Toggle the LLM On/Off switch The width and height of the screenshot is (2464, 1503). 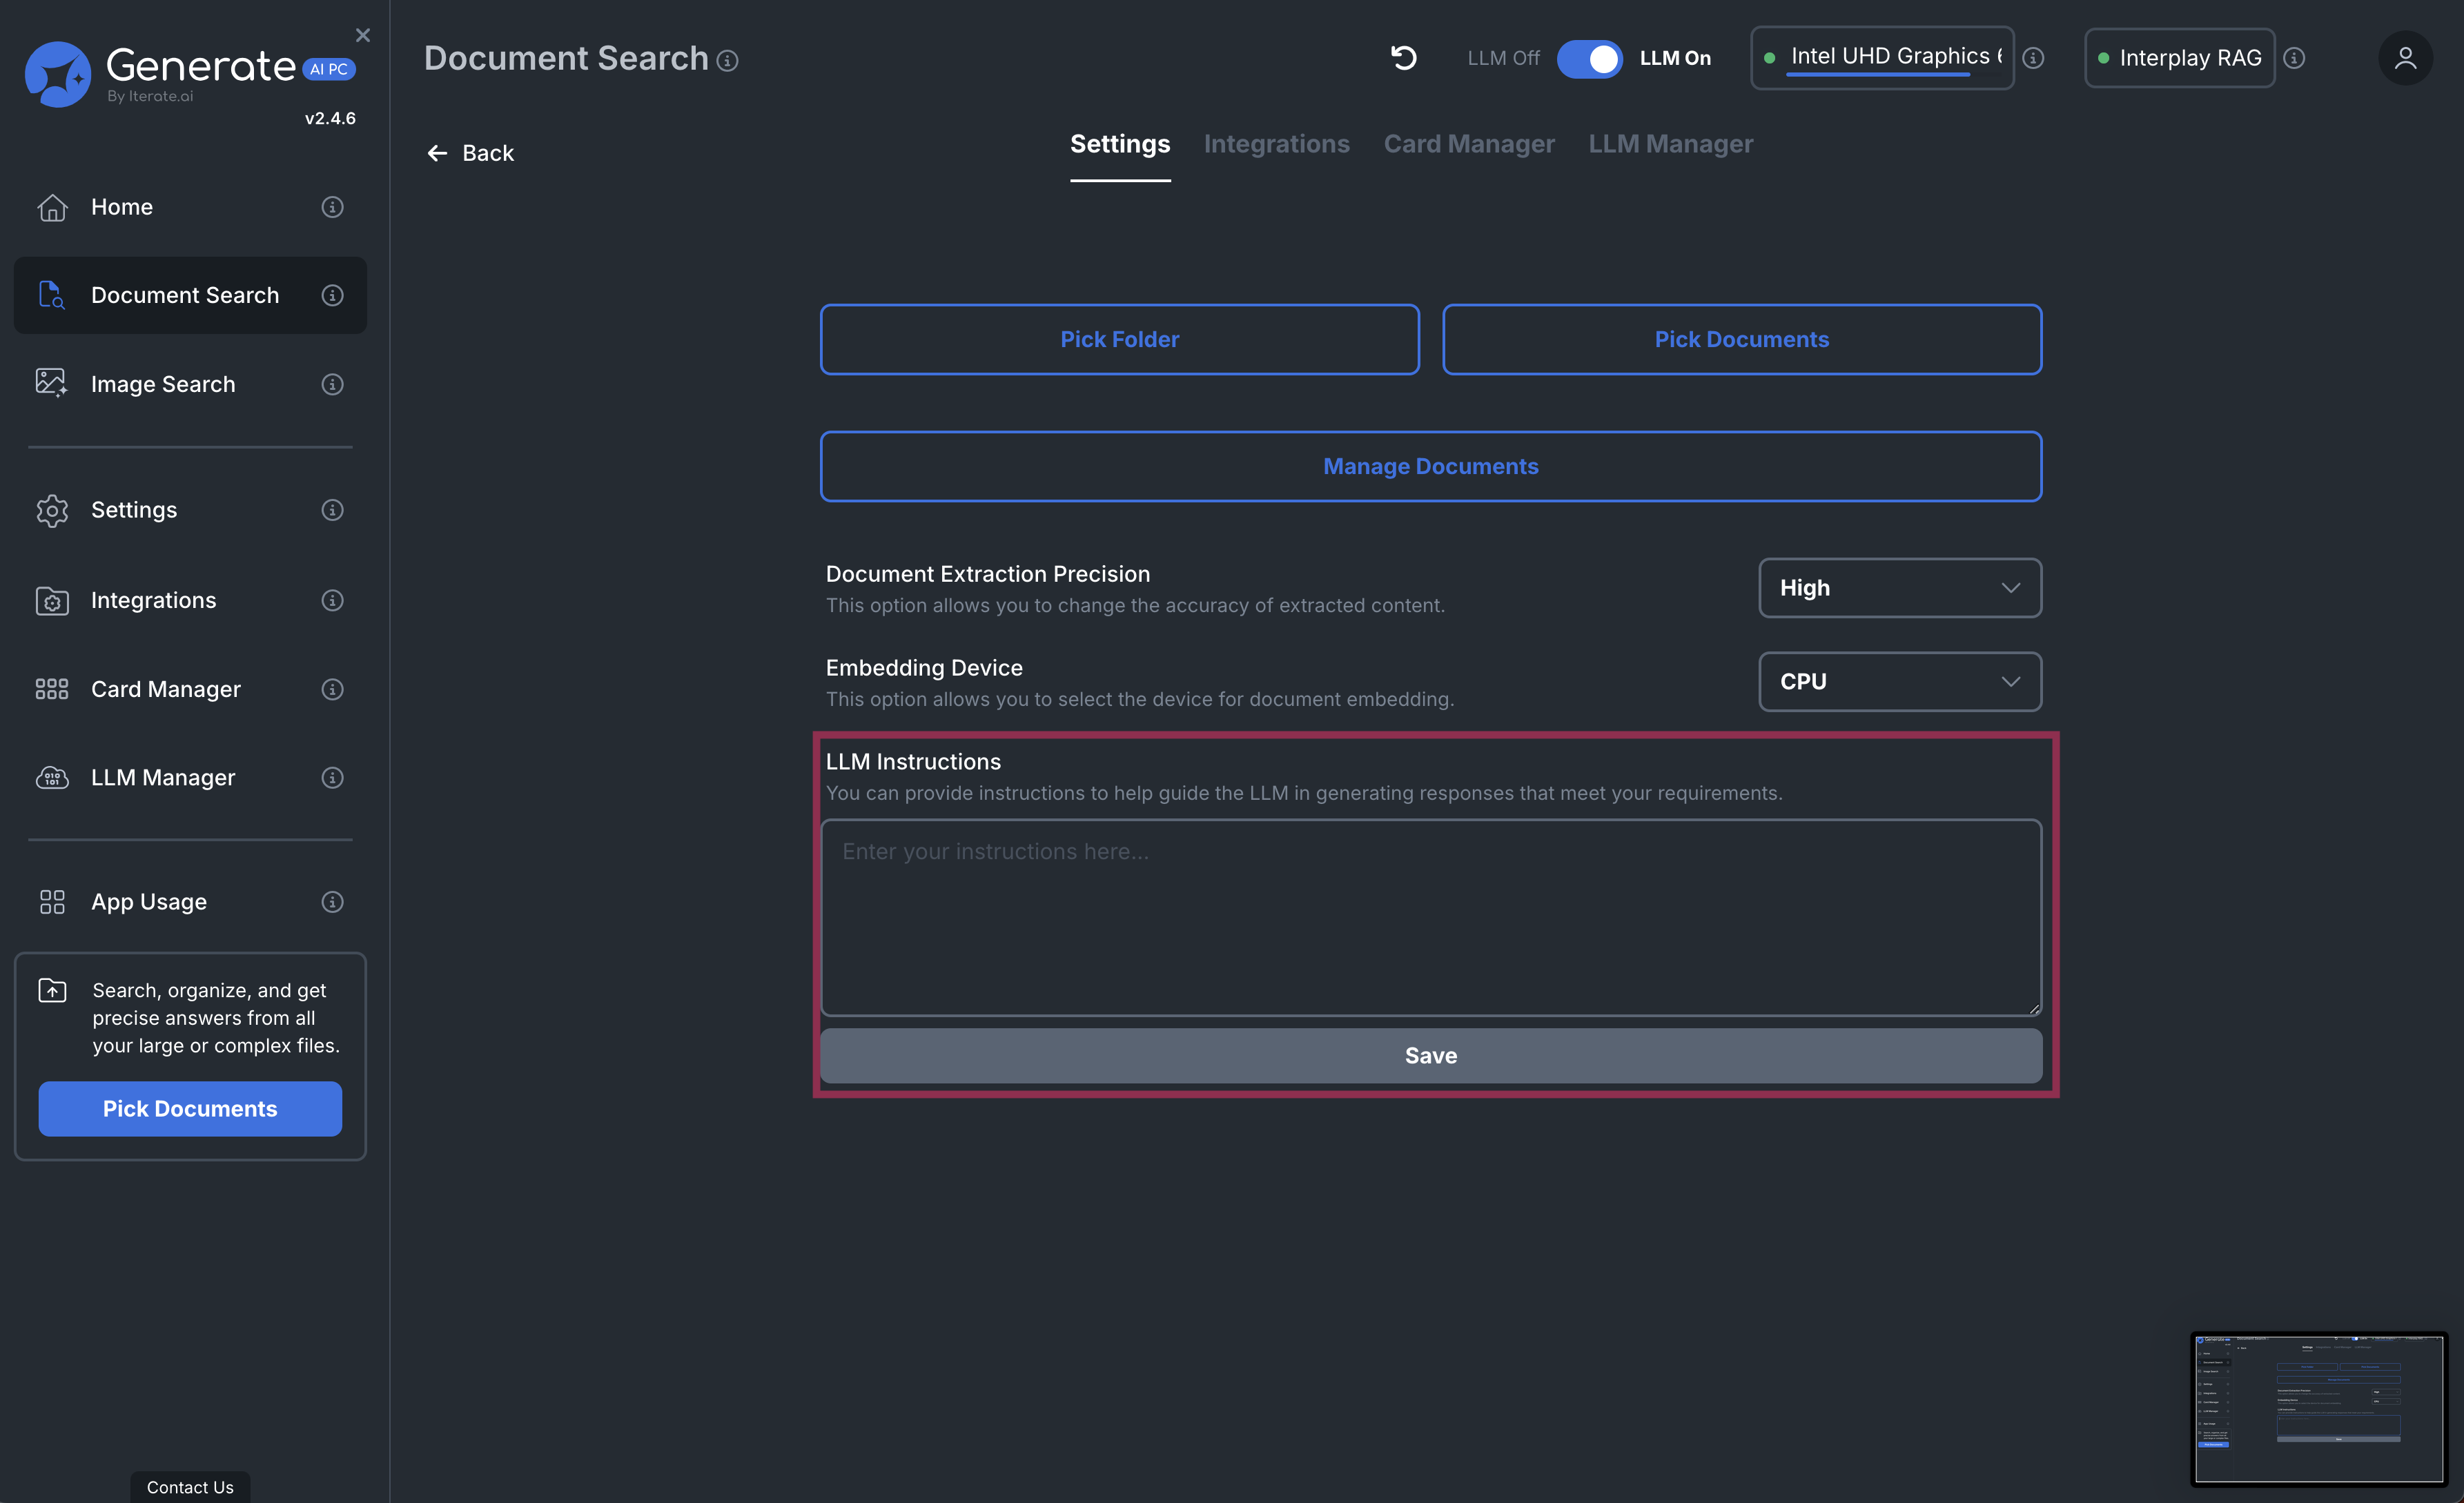tap(1589, 58)
